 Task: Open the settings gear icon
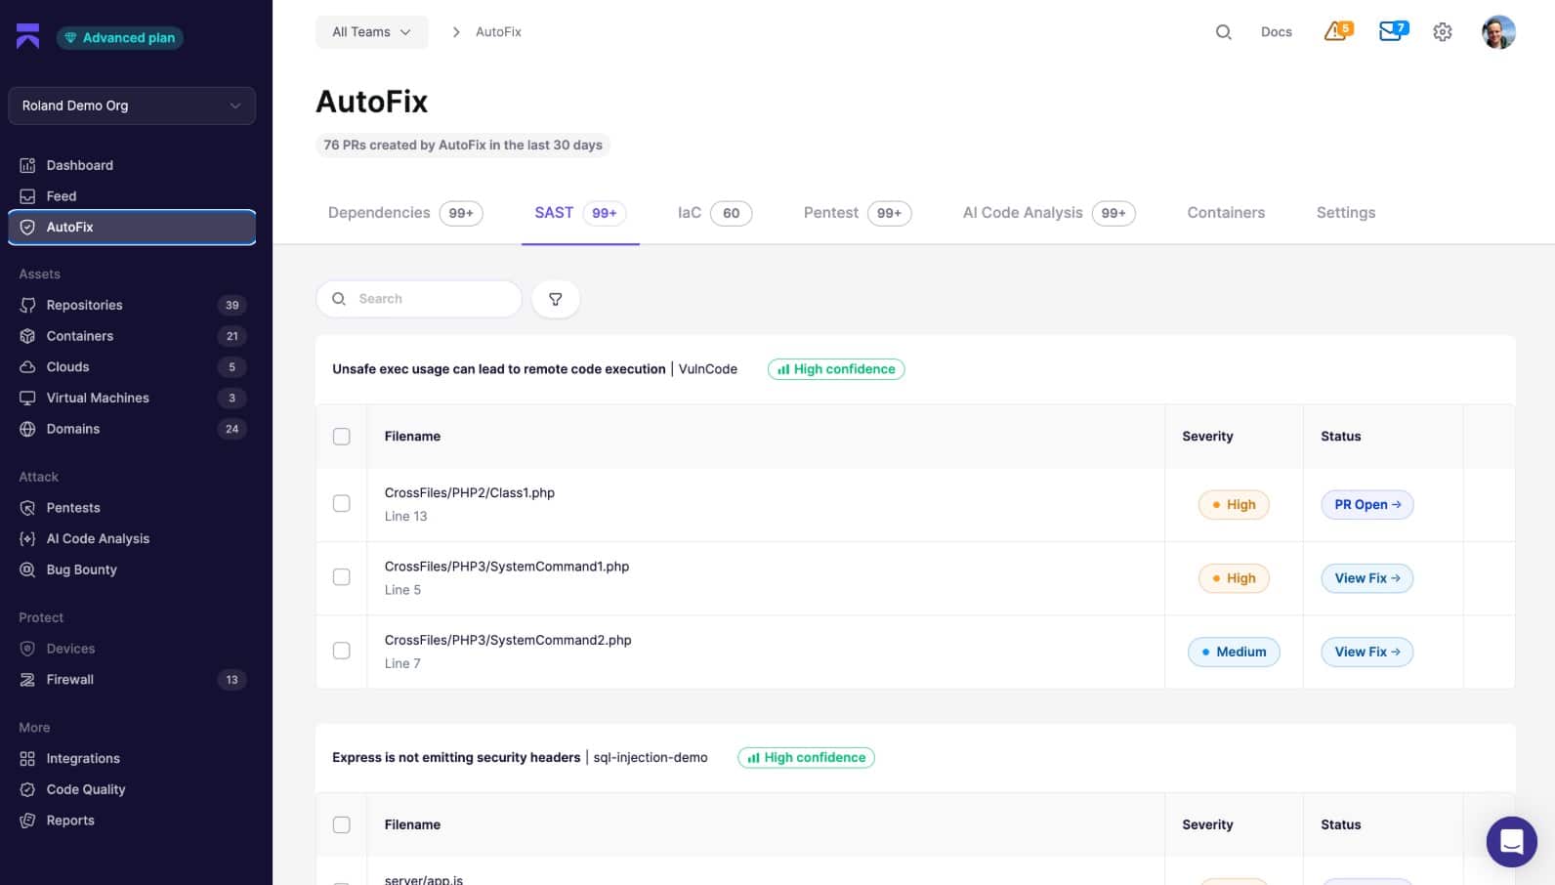(1443, 32)
